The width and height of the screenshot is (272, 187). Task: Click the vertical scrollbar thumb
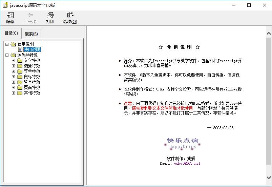(269, 101)
